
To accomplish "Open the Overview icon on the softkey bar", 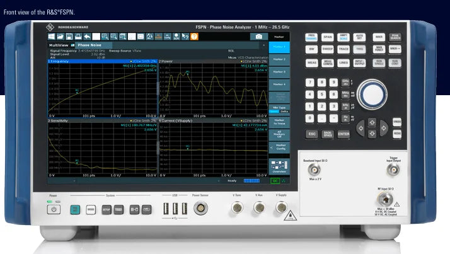I will tap(279, 167).
